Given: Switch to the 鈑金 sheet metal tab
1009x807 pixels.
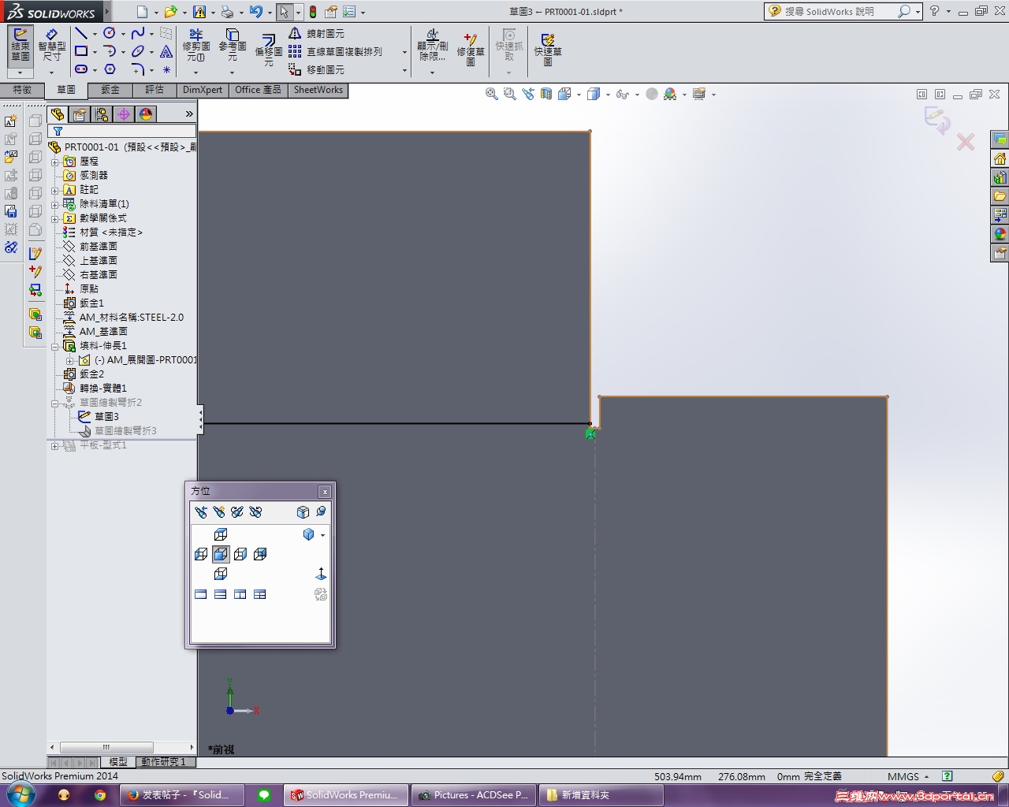Looking at the screenshot, I should coord(110,90).
